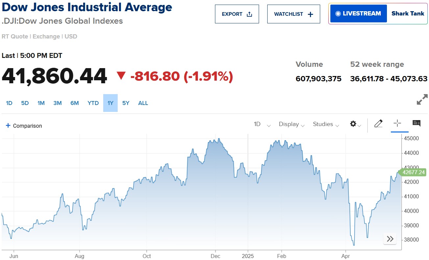Open the Studies dropdown
Image resolution: width=429 pixels, height=260 pixels.
pyautogui.click(x=326, y=124)
